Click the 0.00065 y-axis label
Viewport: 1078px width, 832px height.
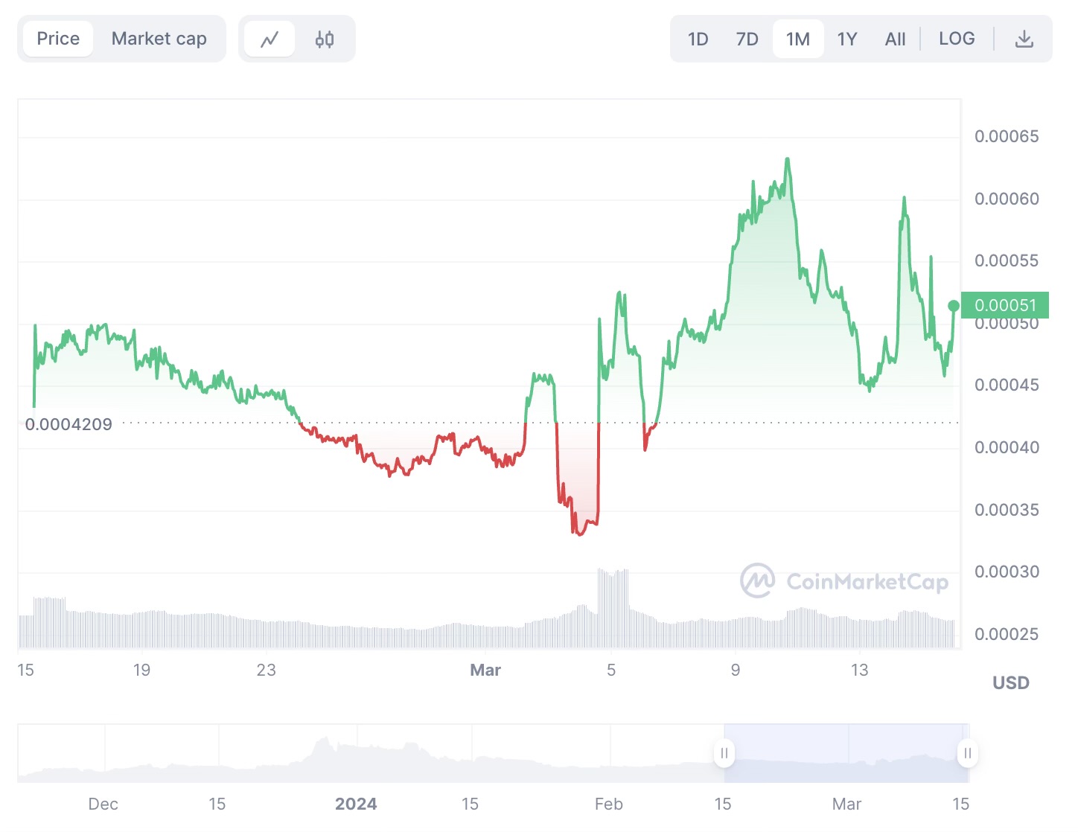(x=1007, y=136)
